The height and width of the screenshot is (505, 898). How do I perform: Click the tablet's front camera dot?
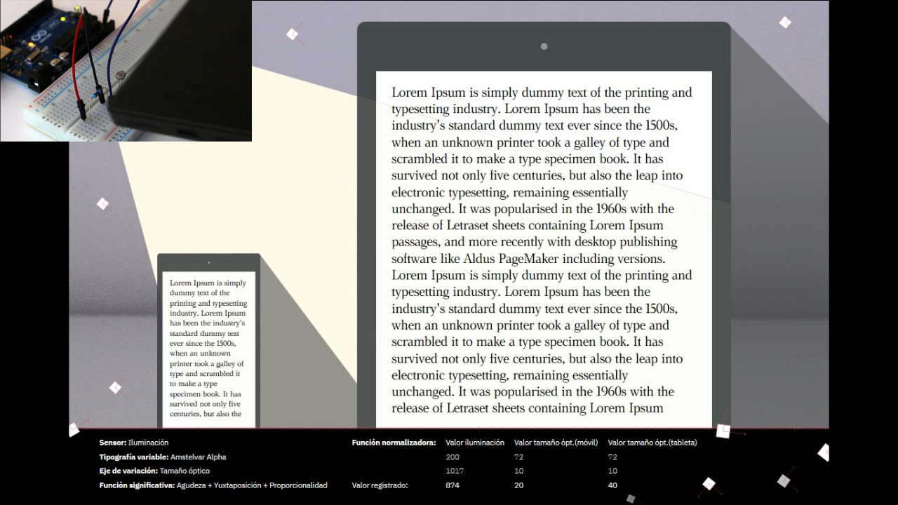pos(544,46)
